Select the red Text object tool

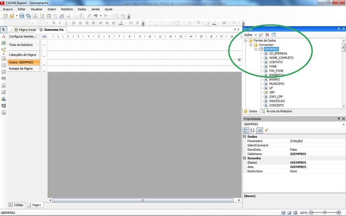click(x=3, y=36)
